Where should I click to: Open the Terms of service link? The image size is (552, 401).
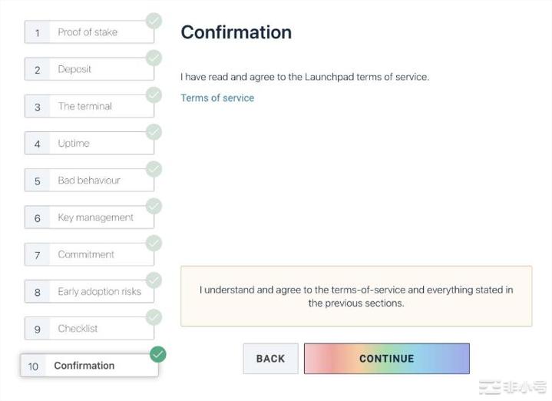[x=217, y=98]
